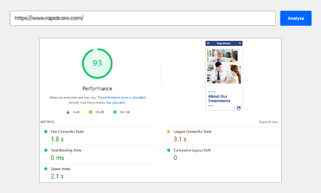Open the "See calculator" link

pos(116,103)
